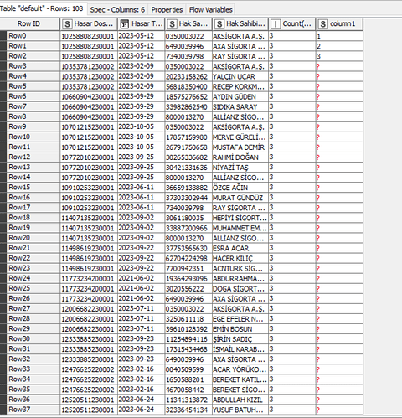Image resolution: width=402 pixels, height=418 pixels.
Task: Click YALÇIN UÇAR name cell
Action: tap(240, 76)
